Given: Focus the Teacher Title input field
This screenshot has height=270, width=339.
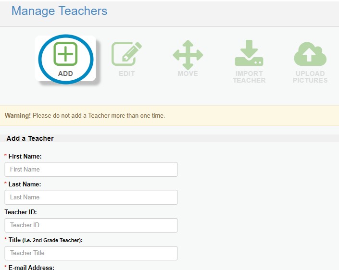Looking at the screenshot, I should click(91, 253).
